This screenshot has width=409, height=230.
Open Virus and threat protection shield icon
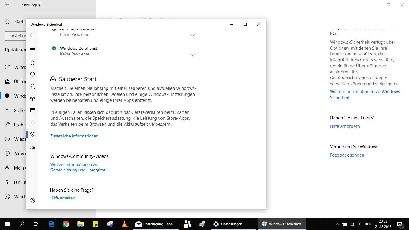point(33,75)
